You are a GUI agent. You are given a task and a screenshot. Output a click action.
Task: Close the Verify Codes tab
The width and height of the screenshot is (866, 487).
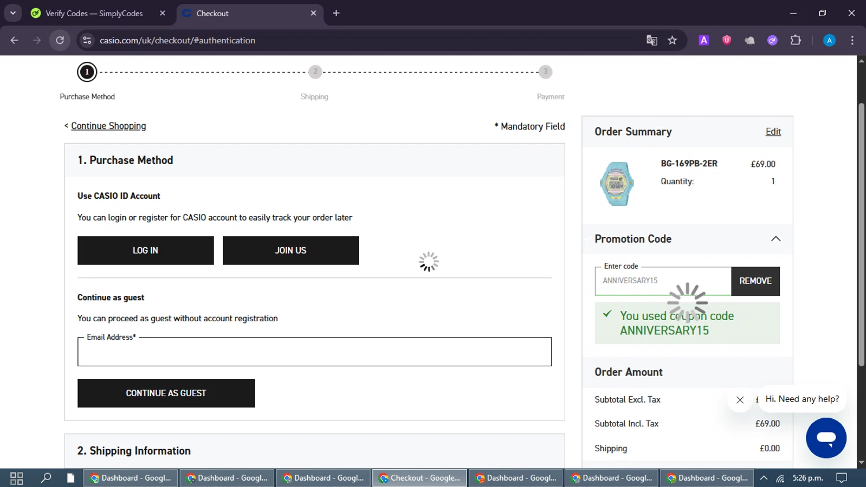162,13
